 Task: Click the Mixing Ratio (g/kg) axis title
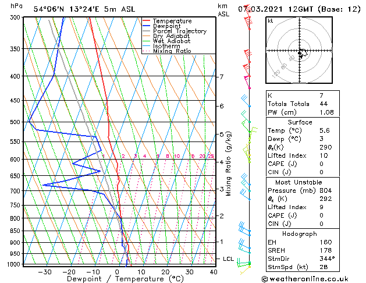[x=228, y=164]
